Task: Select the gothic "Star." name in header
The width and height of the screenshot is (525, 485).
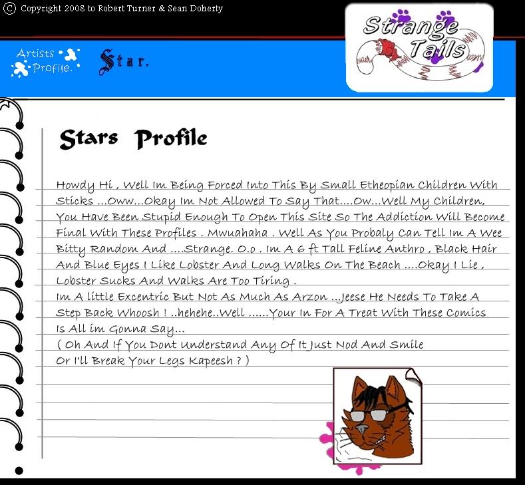Action: 124,63
